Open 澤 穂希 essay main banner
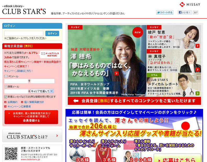 tap(107, 61)
